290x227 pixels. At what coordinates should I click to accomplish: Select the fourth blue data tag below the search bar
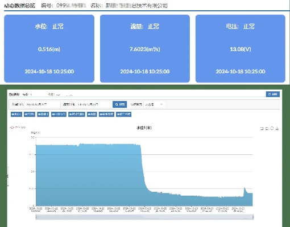coord(59,114)
